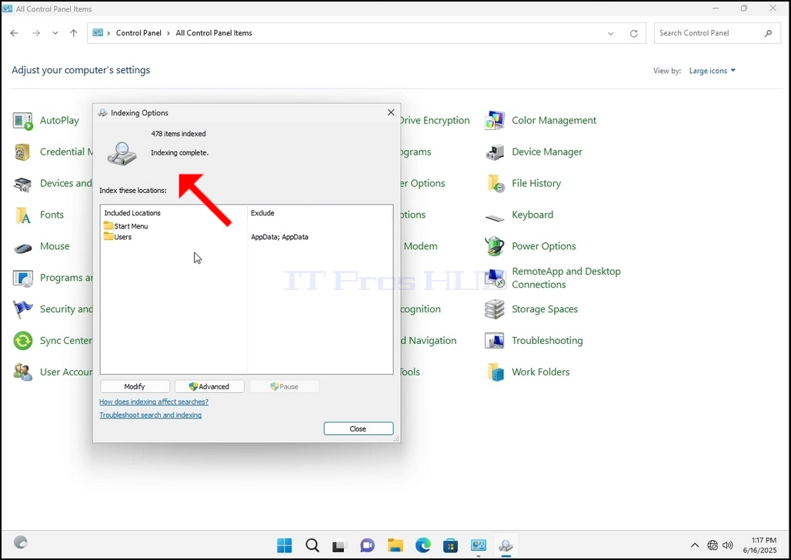The image size is (791, 560).
Task: Open User Accounts icon
Action: tap(23, 372)
